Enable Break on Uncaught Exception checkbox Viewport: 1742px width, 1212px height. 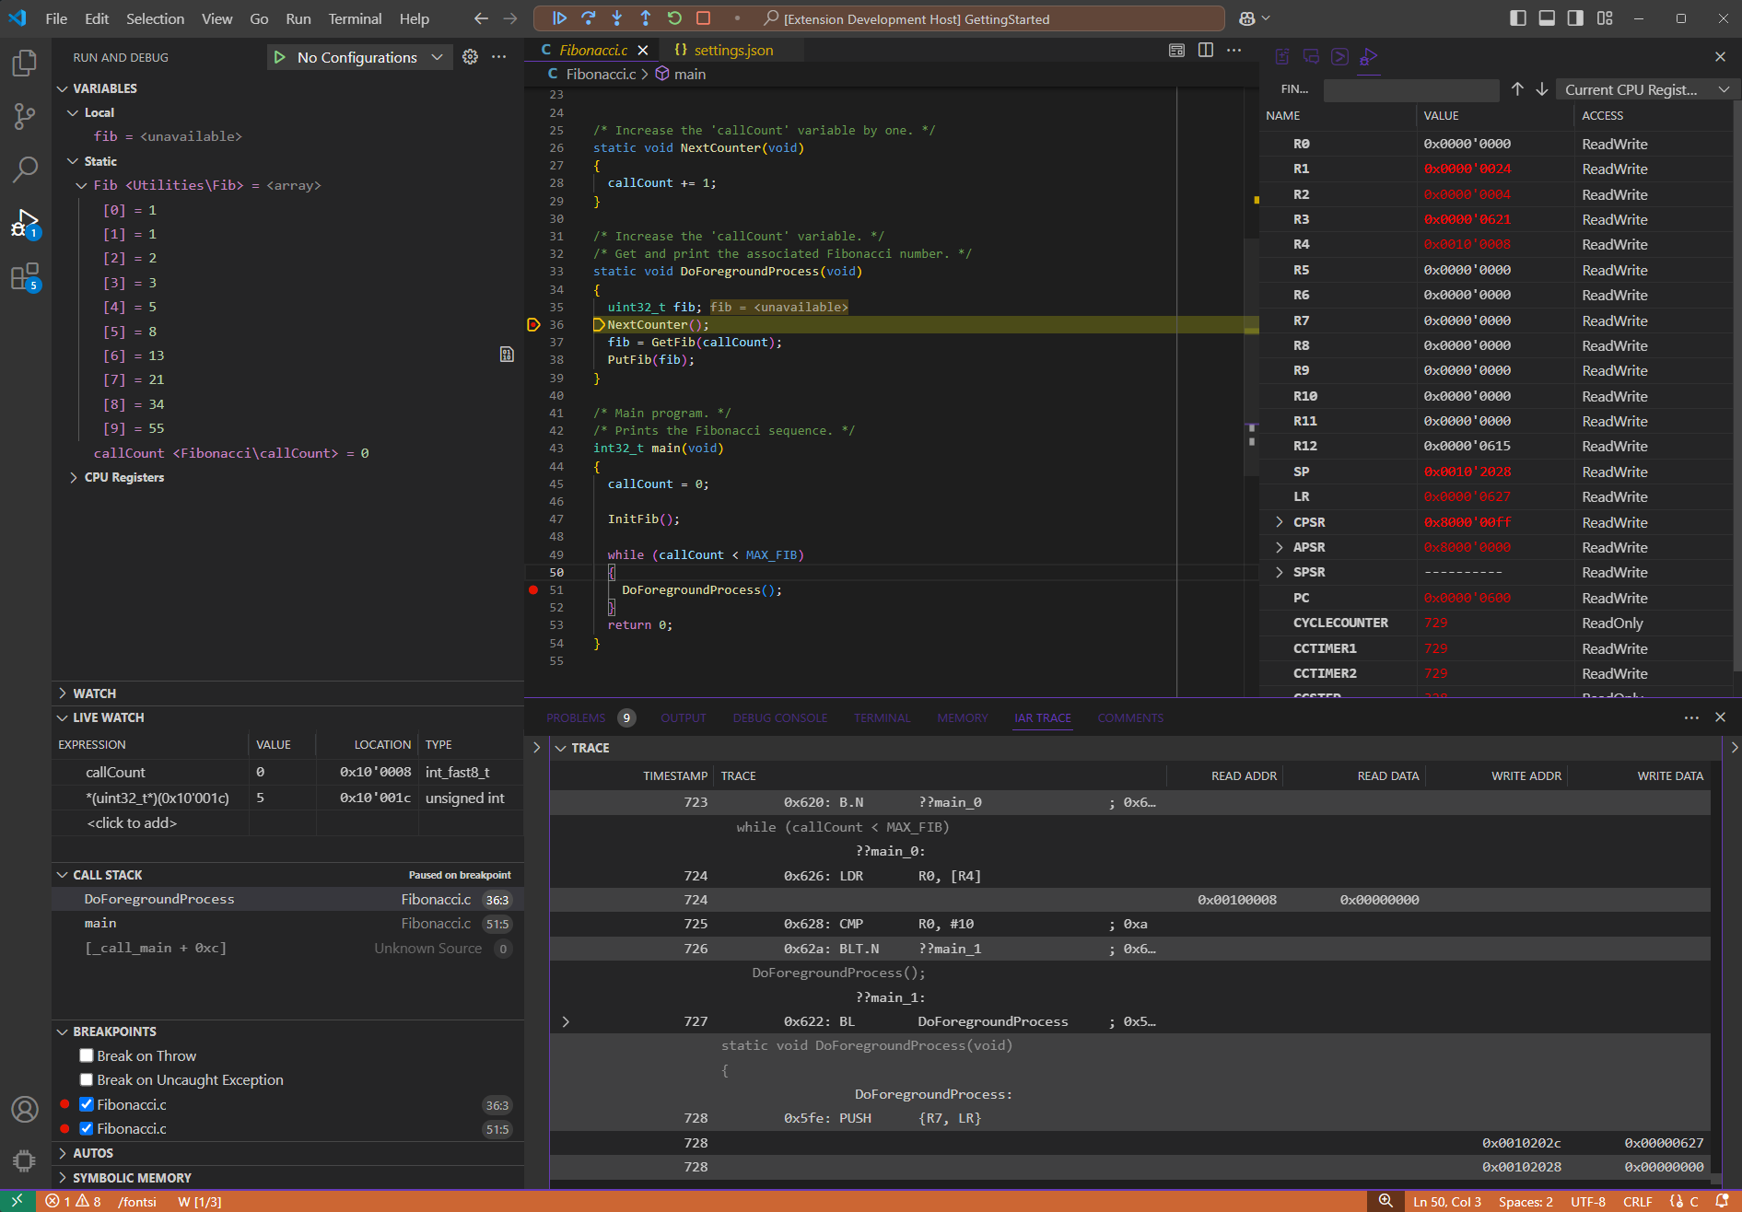(x=87, y=1079)
